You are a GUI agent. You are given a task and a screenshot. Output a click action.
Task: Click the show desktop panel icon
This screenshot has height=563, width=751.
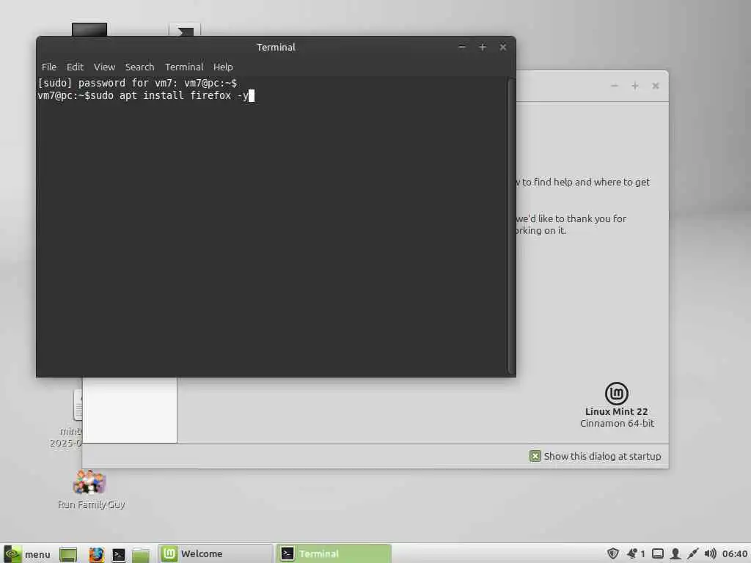pyautogui.click(x=68, y=554)
